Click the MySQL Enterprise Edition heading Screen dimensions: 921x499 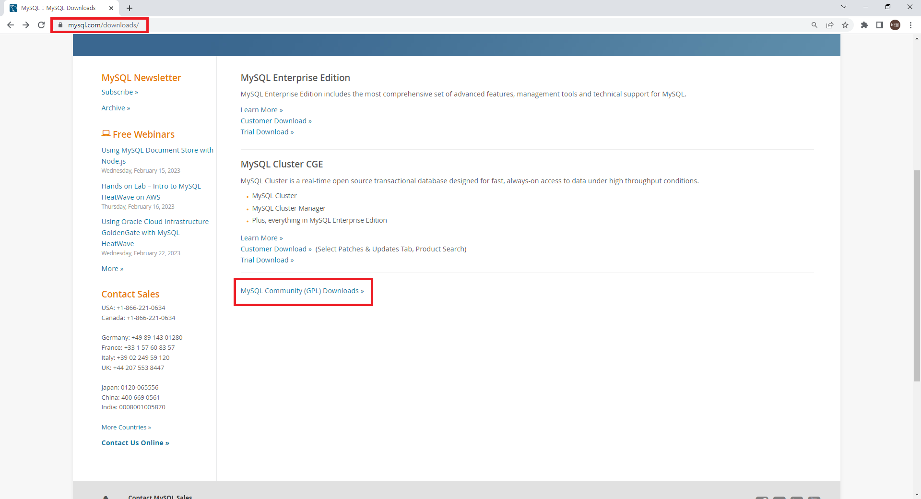pos(295,78)
